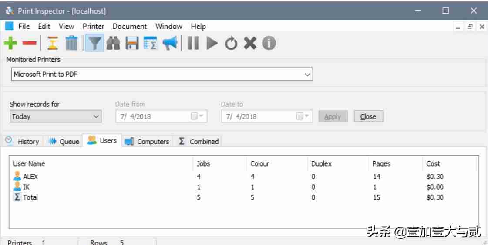Click the red minus remove printer icon
The height and width of the screenshot is (245, 488).
pyautogui.click(x=30, y=43)
